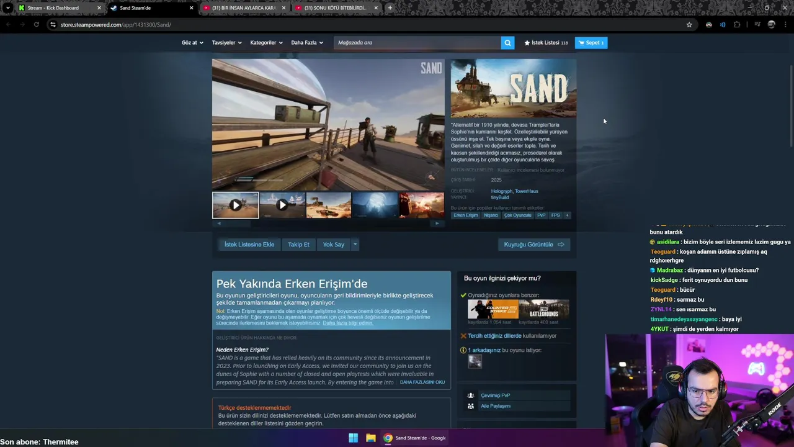Screen dimensions: 794x447
Task: Play the first trailer thumbnail
Action: pyautogui.click(x=236, y=205)
